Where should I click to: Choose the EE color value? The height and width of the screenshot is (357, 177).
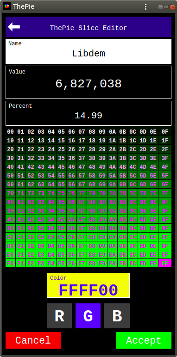click(153, 254)
